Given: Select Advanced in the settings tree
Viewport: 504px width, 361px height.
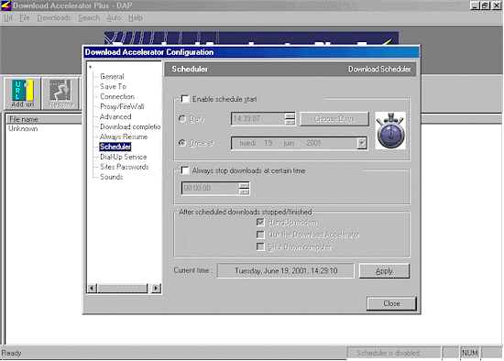Looking at the screenshot, I should (x=115, y=116).
